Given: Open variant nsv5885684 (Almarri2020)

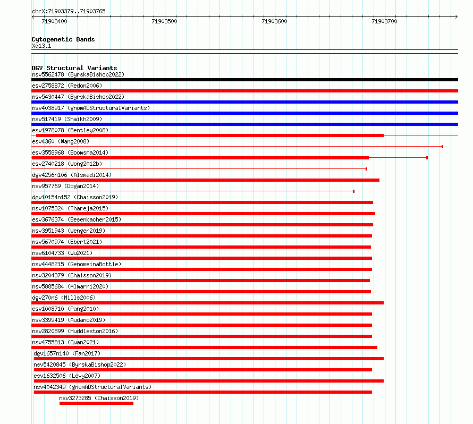Looking at the screenshot, I should point(70,286).
